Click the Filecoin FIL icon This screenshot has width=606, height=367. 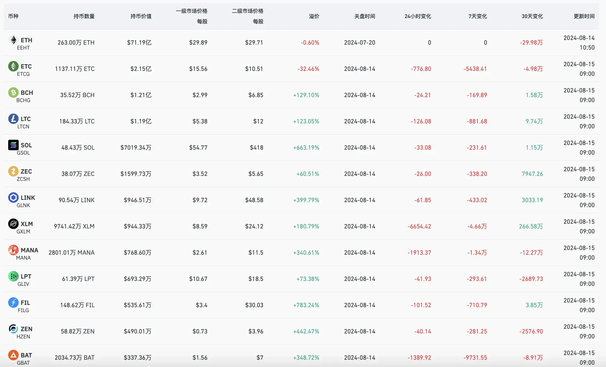[x=13, y=303]
